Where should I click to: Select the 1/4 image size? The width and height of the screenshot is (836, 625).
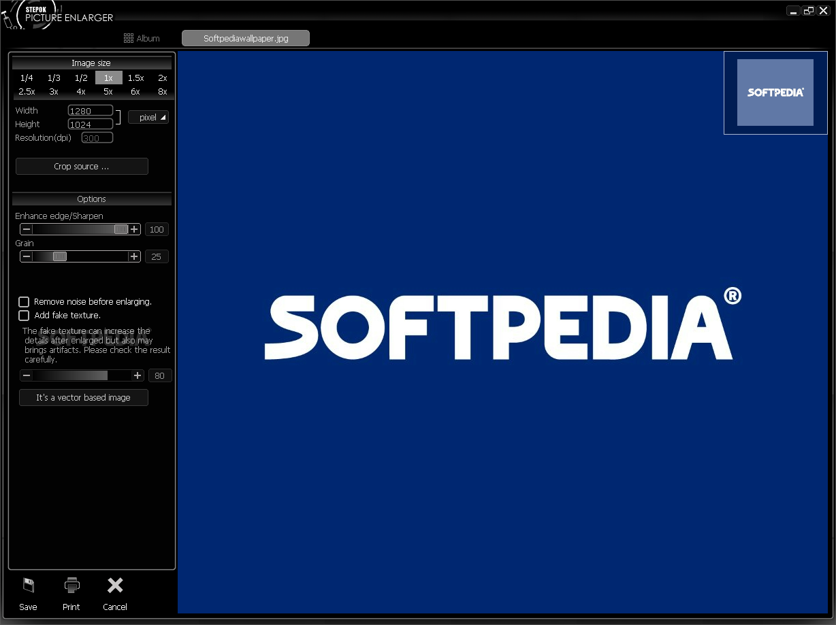tap(27, 78)
